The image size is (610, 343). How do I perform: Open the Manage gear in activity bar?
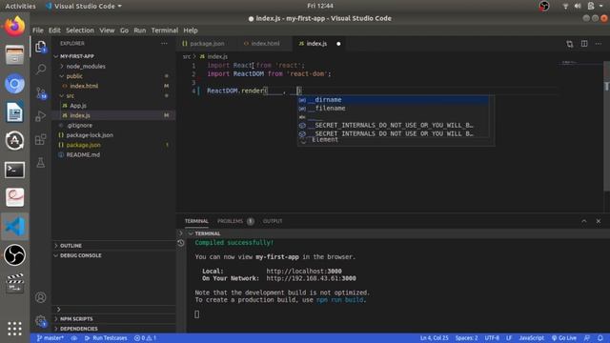point(40,321)
